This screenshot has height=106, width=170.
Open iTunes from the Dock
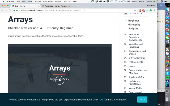point(167,54)
